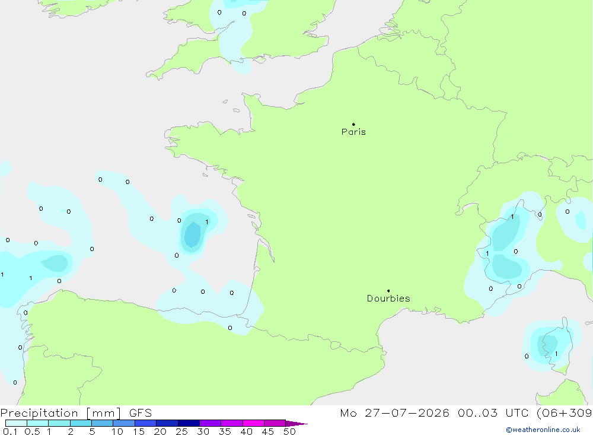
Task: Pick the 20–25 mm dark blue swatch
Action: 167,423
